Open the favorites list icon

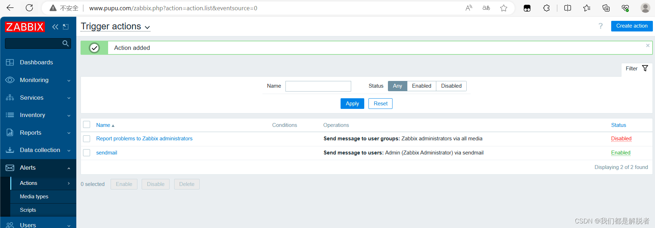[587, 8]
